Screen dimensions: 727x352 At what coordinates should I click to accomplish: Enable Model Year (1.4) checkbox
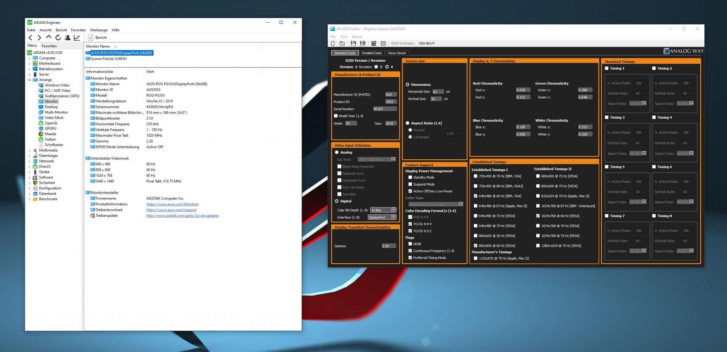(336, 116)
